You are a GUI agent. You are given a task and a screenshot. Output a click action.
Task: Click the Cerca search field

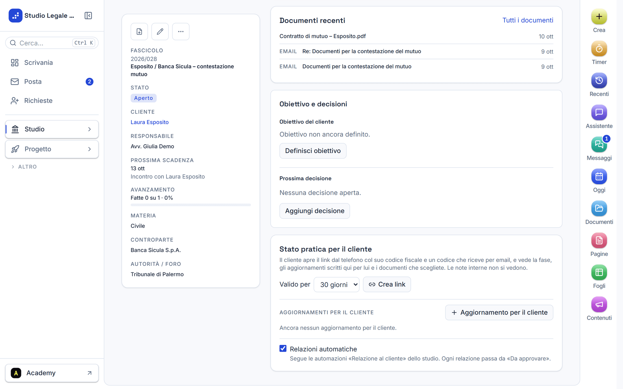(52, 43)
